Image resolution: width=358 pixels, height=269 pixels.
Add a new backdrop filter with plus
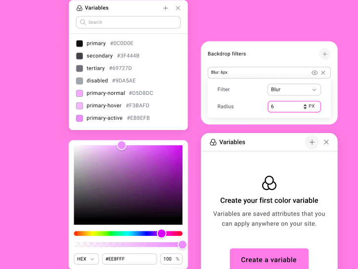click(324, 54)
